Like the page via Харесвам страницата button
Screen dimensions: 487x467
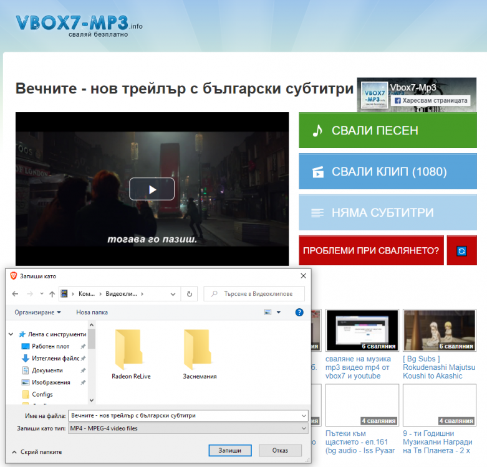pos(430,100)
